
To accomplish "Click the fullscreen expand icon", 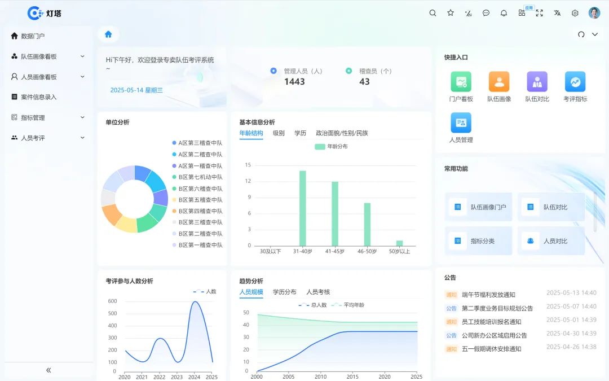I will 539,12.
